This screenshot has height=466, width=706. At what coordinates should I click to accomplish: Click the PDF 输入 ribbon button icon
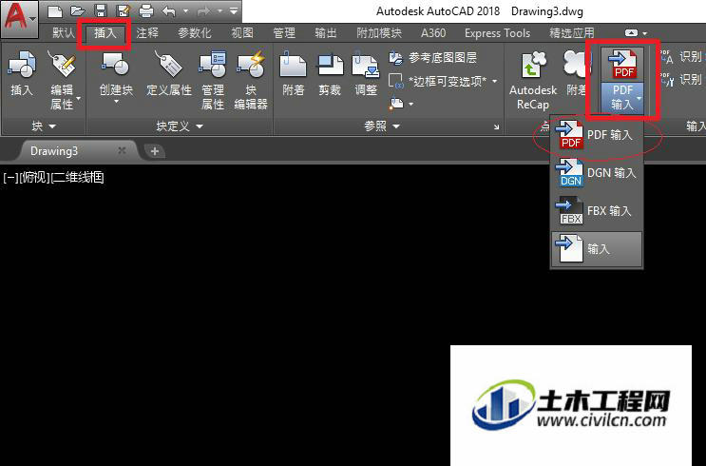622,65
